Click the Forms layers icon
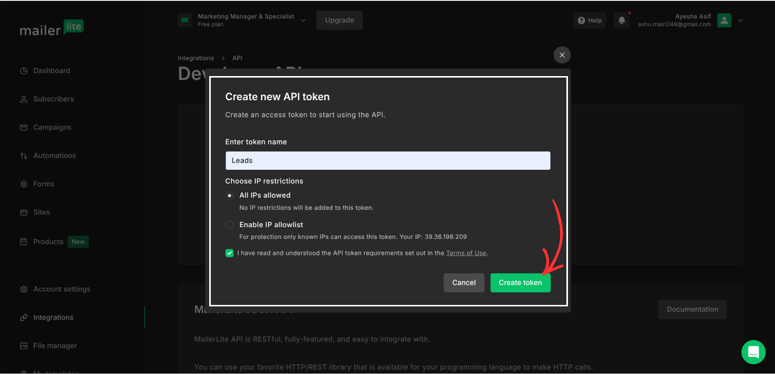Image resolution: width=775 pixels, height=374 pixels. tap(24, 184)
